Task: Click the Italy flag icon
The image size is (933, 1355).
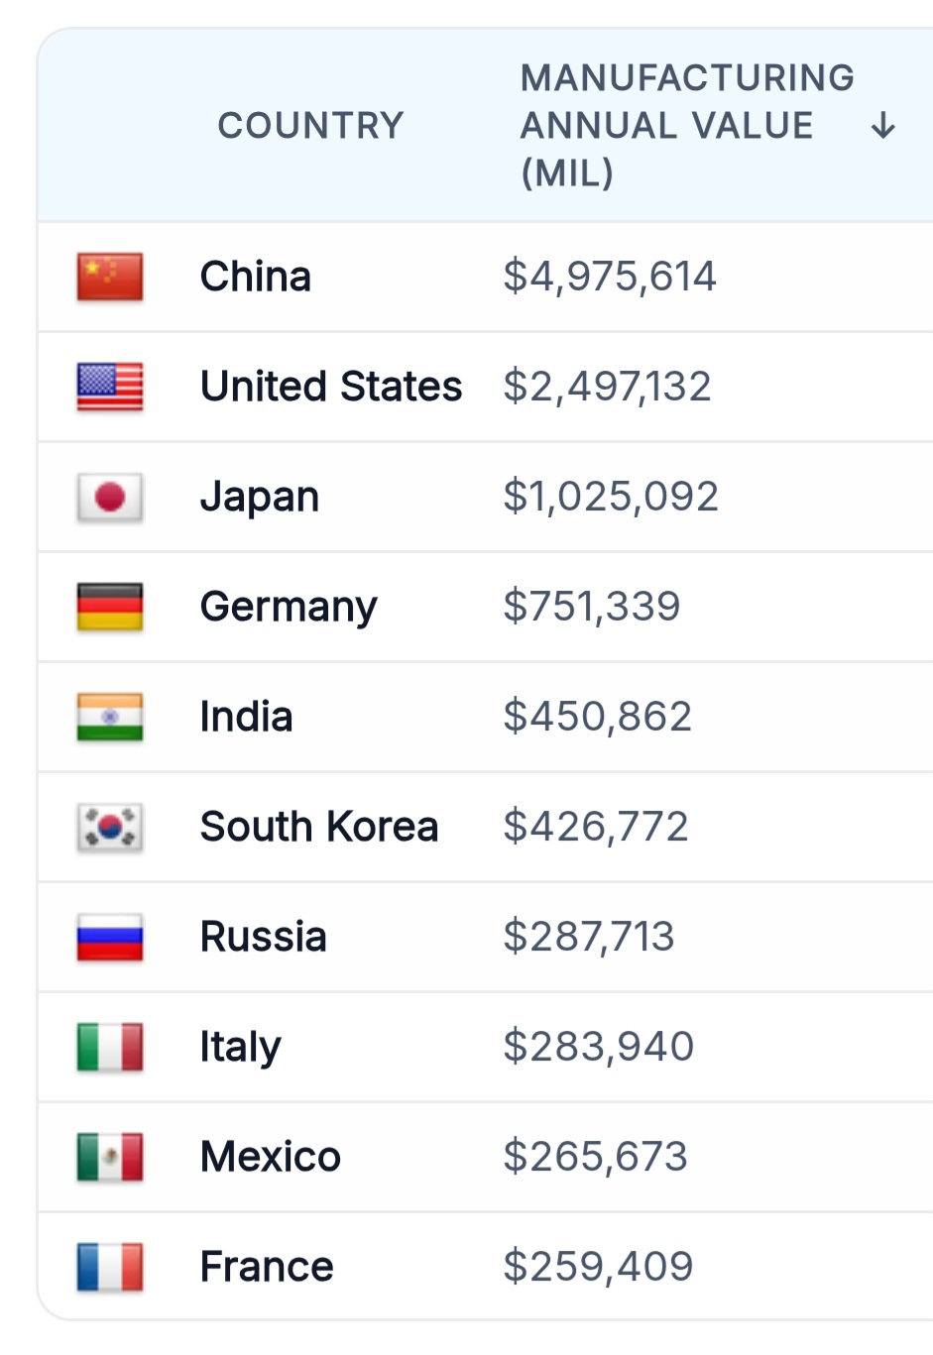Action: (110, 1047)
